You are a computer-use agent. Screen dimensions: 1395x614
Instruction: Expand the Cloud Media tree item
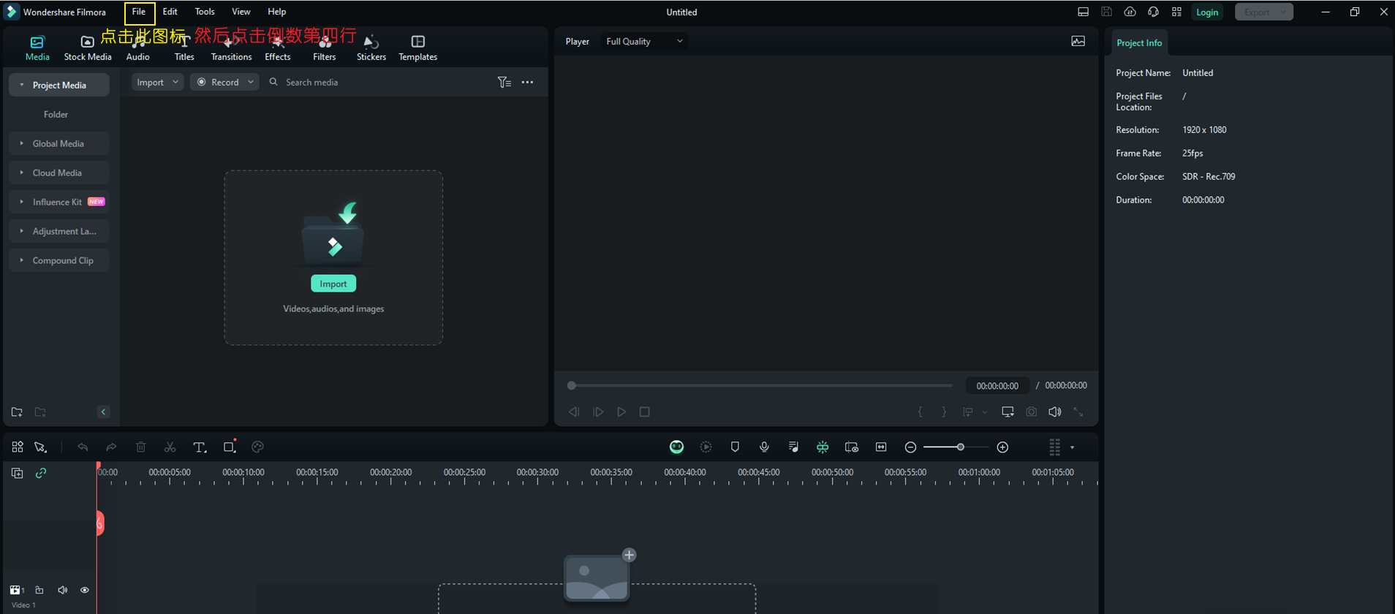(22, 173)
